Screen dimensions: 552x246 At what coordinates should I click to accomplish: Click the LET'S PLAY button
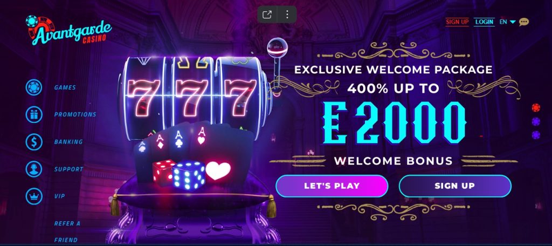point(332,186)
